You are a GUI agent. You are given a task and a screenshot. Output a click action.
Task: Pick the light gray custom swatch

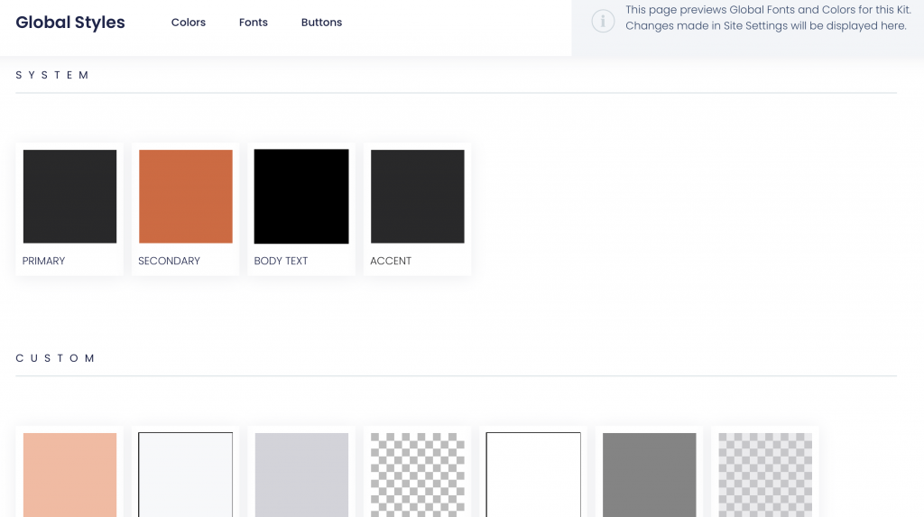pos(301,475)
